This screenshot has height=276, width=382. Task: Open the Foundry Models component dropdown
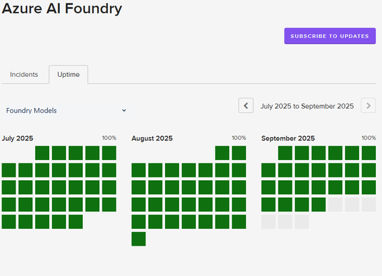pyautogui.click(x=66, y=111)
